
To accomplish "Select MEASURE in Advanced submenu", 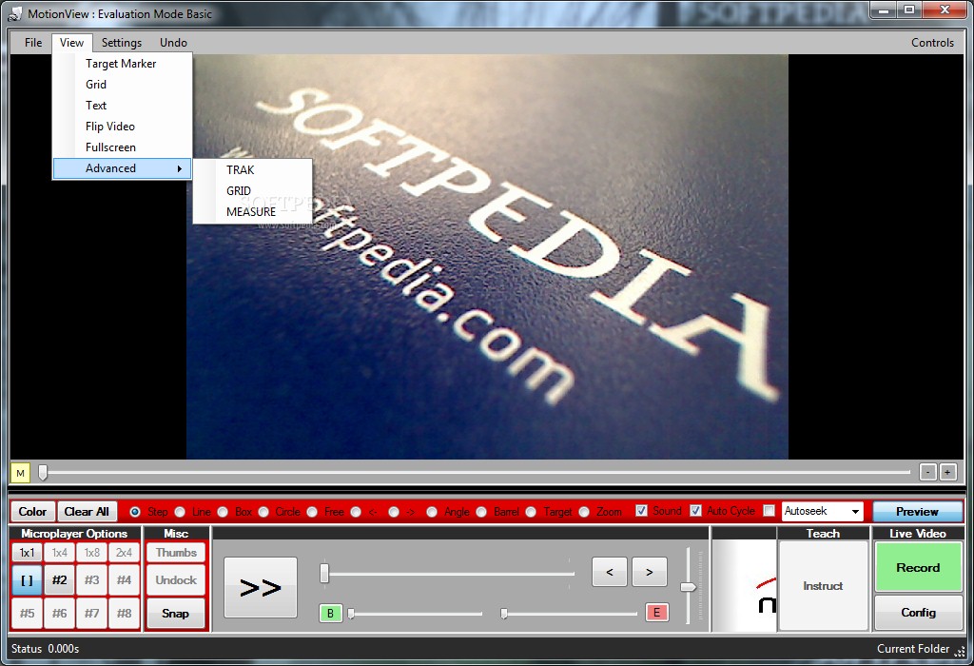I will pos(252,212).
